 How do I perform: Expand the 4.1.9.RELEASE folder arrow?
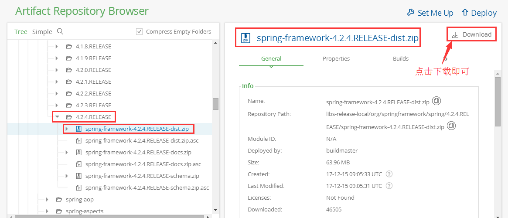point(57,58)
